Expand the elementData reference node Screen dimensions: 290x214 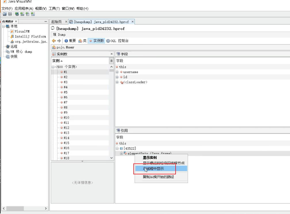coord(121,153)
